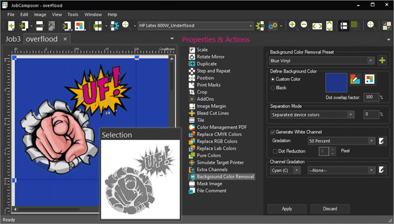Open the Cyan (C) channel dropdown
The height and width of the screenshot is (224, 394).
286,170
